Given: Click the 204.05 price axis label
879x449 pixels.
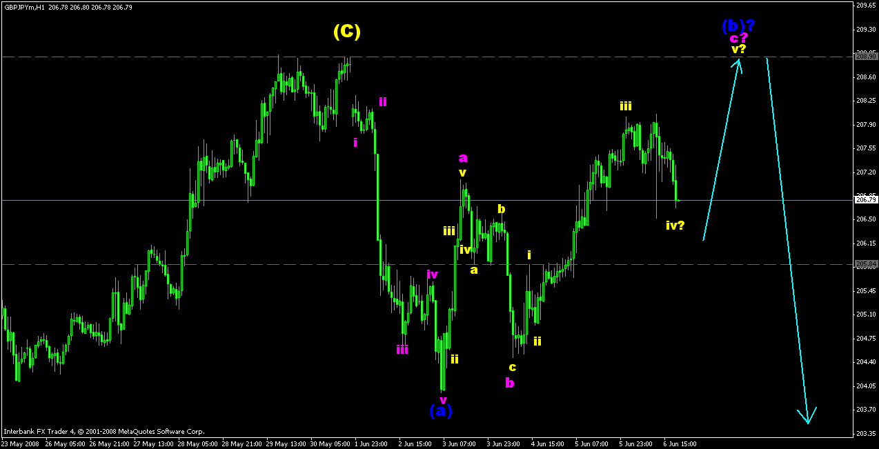Looking at the screenshot, I should coord(865,386).
